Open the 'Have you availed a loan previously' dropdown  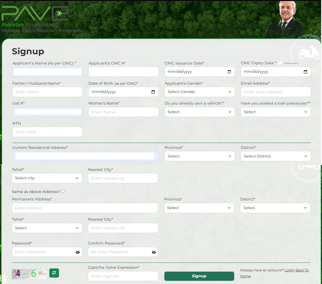275,112
